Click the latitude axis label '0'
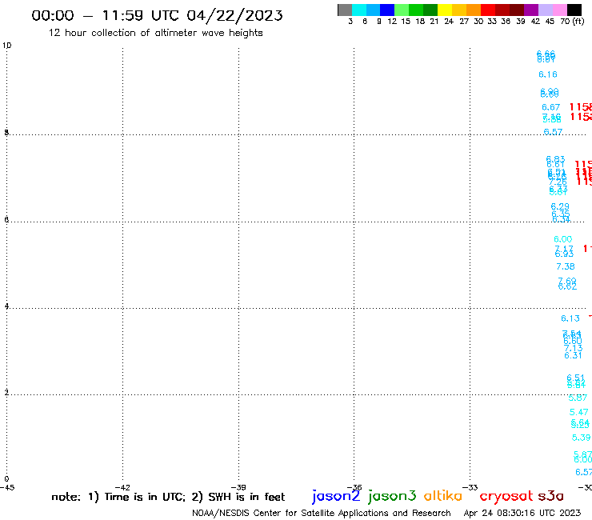Screen dimensions: 592x520 point(6,479)
